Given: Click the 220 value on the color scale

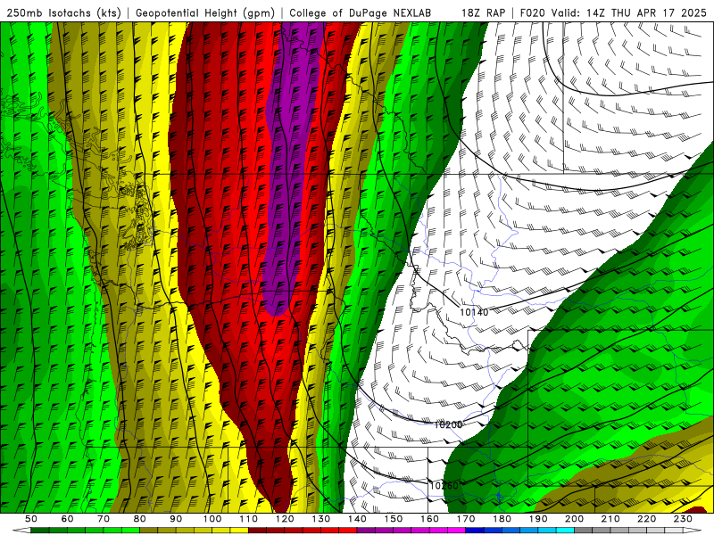Looking at the screenshot, I should tap(646, 519).
